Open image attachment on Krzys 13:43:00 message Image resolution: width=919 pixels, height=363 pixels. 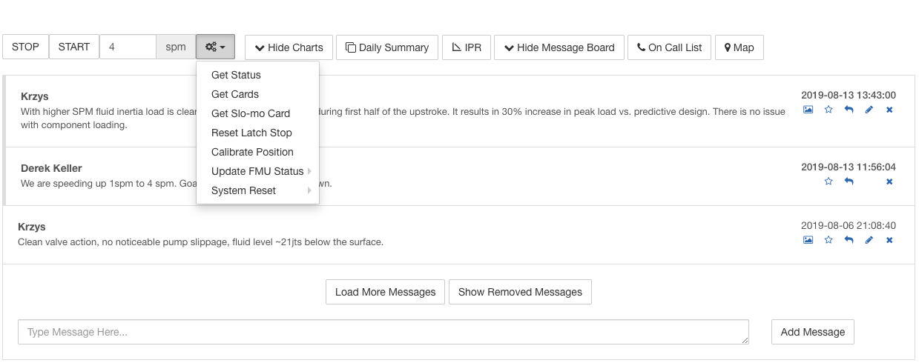tap(808, 110)
